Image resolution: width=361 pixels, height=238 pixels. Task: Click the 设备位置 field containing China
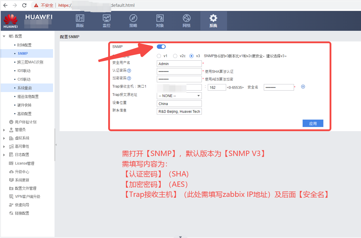click(179, 104)
